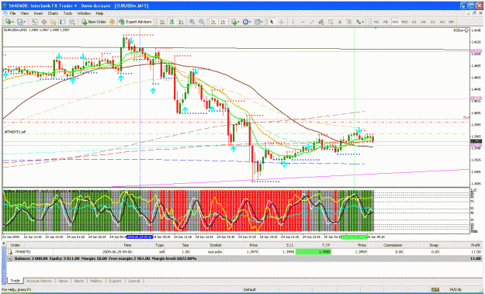Toggle the Terminal panel icon
This screenshot has height=294, width=485.
point(63,22)
